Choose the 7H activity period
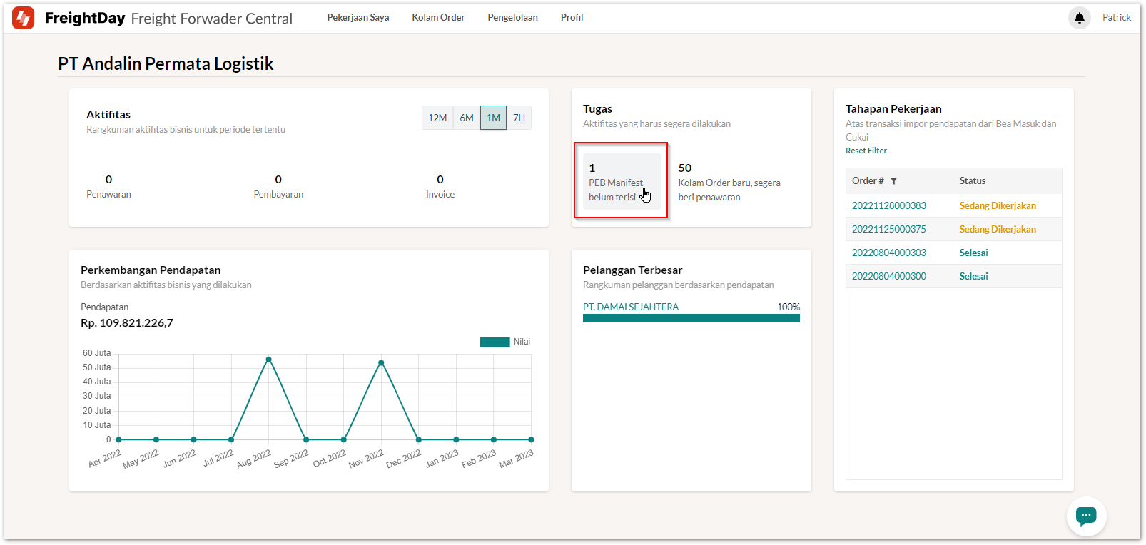 [519, 118]
